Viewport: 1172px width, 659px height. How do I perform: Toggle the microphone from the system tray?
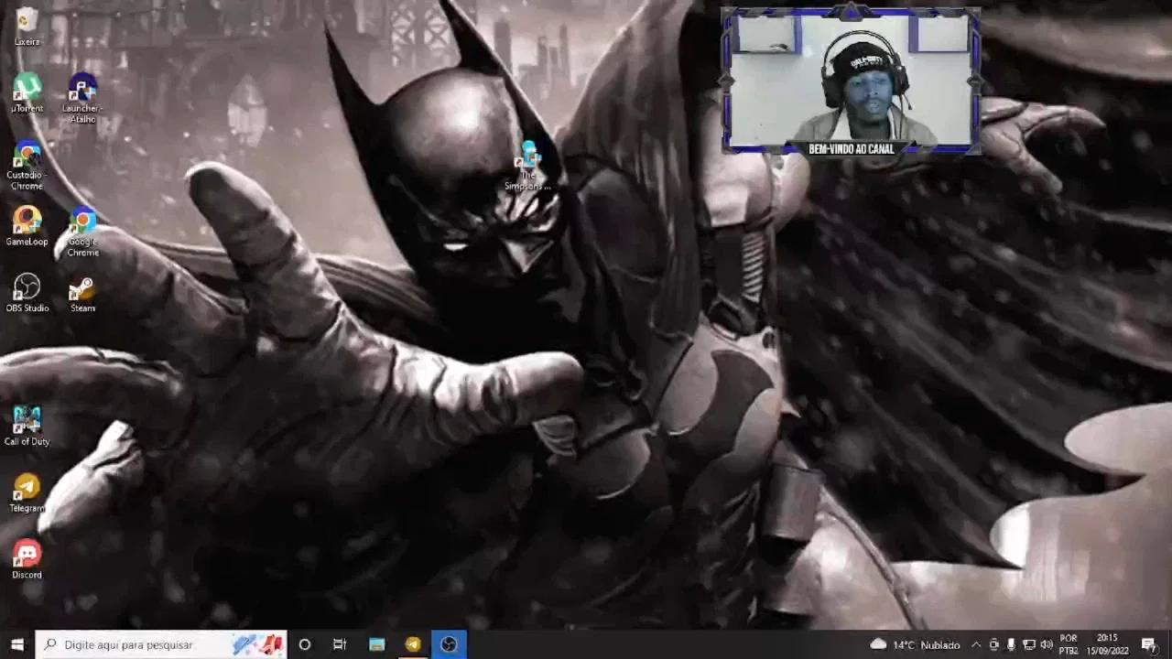[x=1010, y=644]
